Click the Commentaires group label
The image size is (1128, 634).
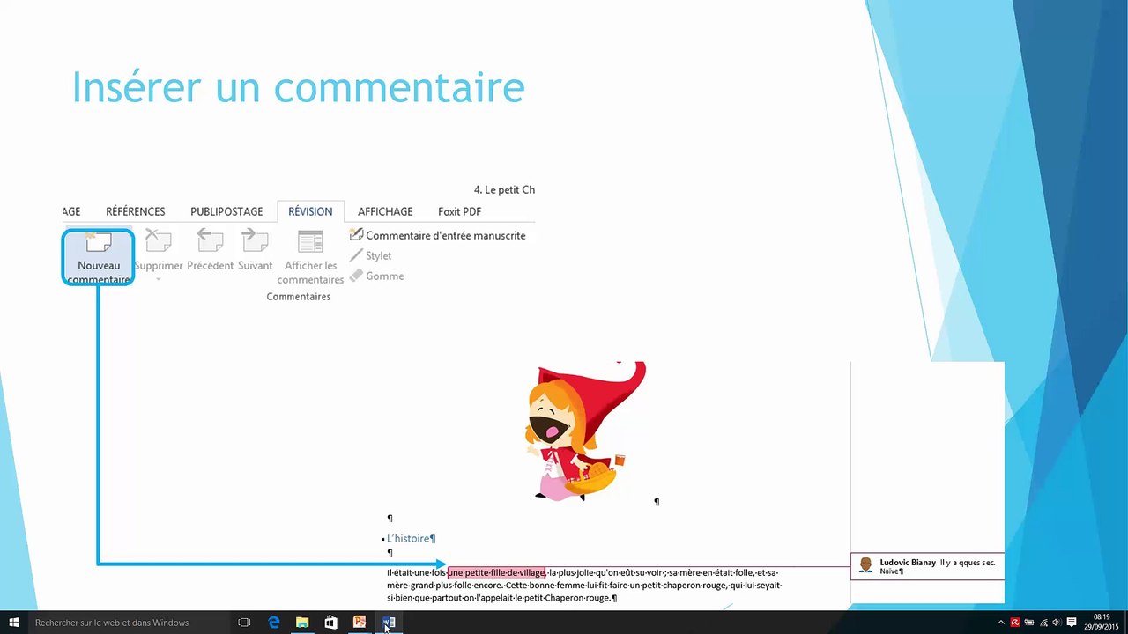pos(299,297)
